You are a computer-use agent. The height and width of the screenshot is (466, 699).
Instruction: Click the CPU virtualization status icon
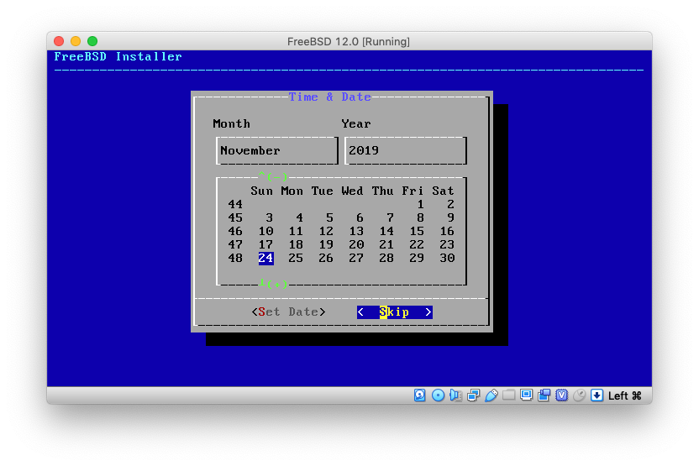click(x=561, y=395)
